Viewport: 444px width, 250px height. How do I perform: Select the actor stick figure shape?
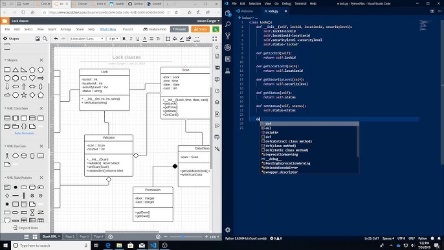pos(7,155)
